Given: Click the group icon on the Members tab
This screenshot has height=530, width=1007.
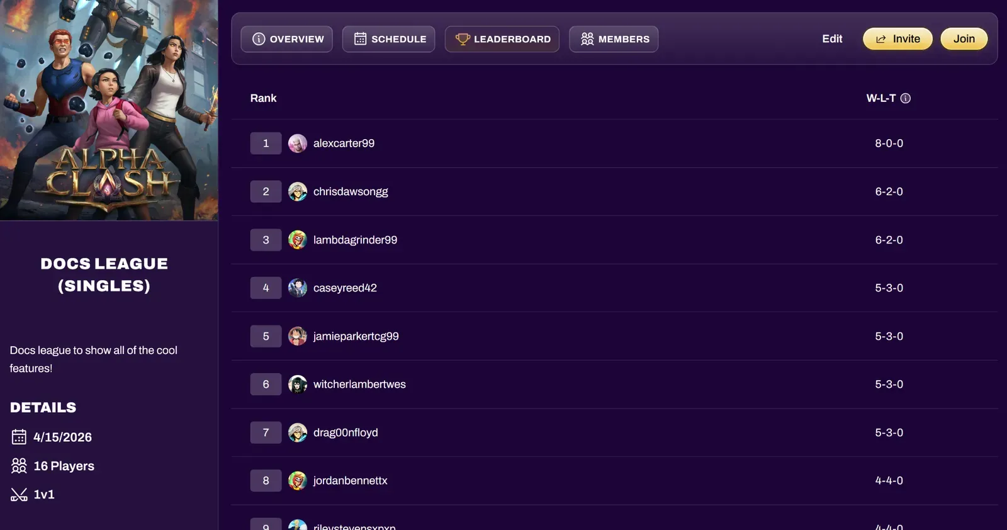Looking at the screenshot, I should 588,38.
